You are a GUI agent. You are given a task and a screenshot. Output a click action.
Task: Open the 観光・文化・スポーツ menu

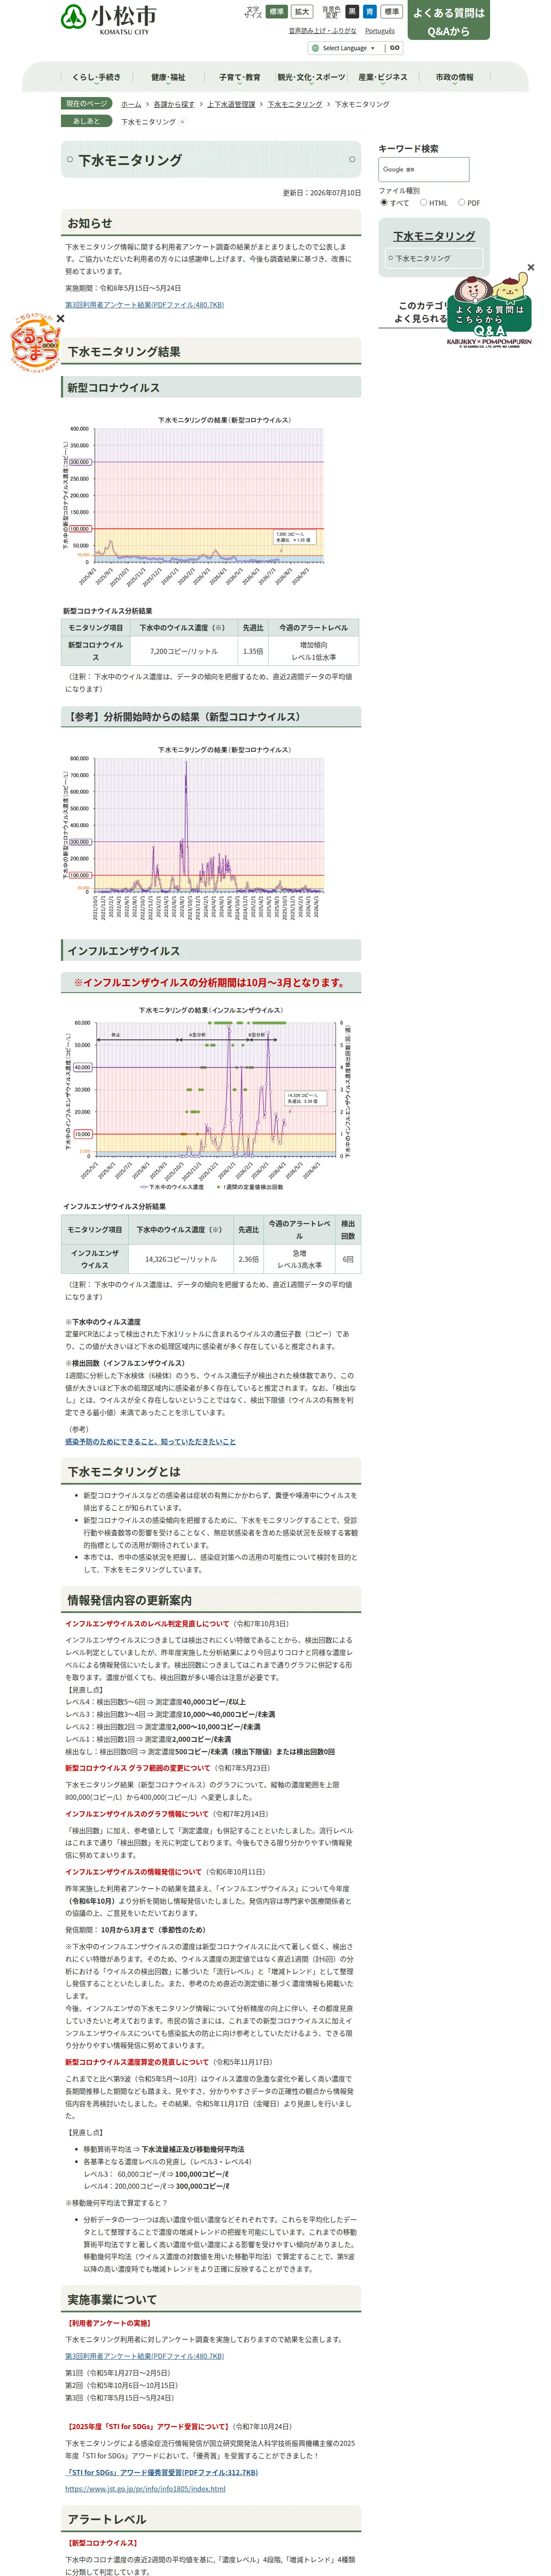[x=311, y=77]
